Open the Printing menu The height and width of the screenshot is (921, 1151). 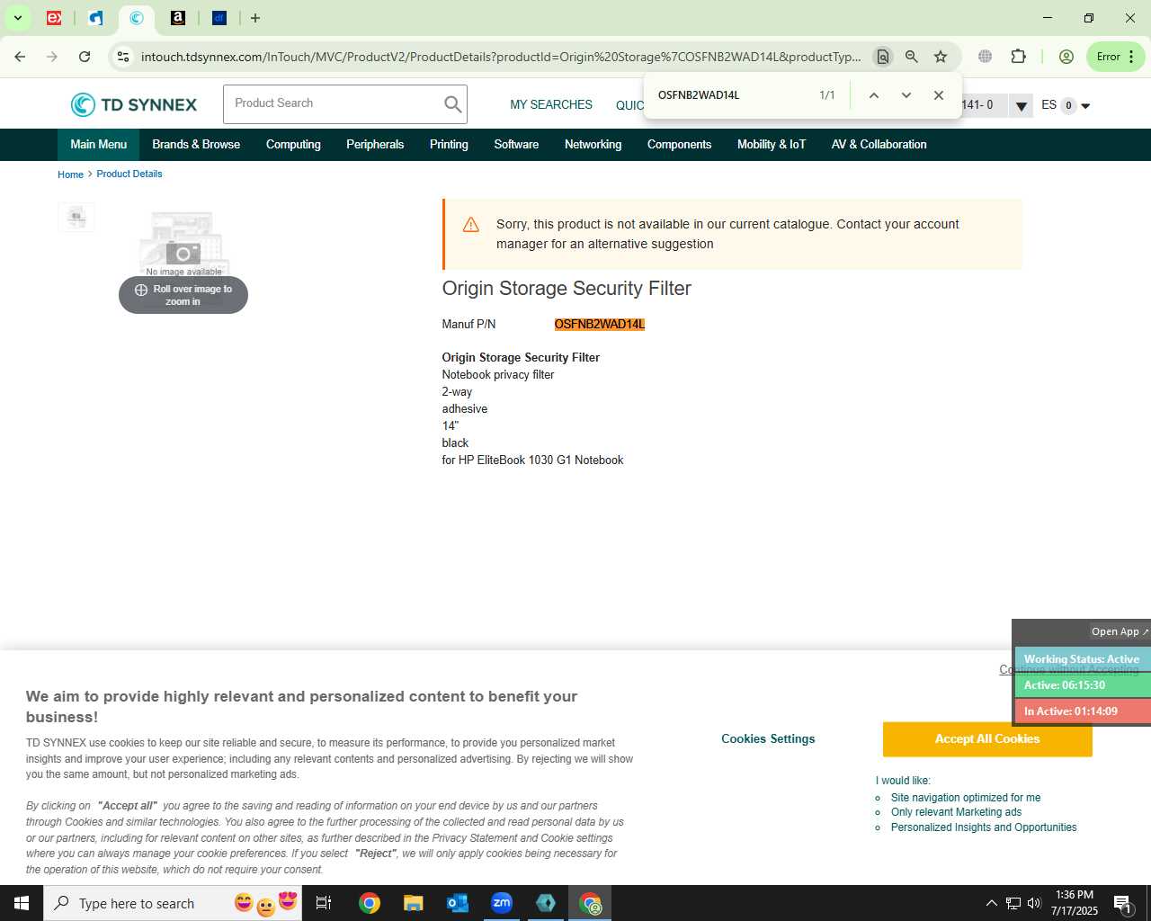tap(449, 145)
